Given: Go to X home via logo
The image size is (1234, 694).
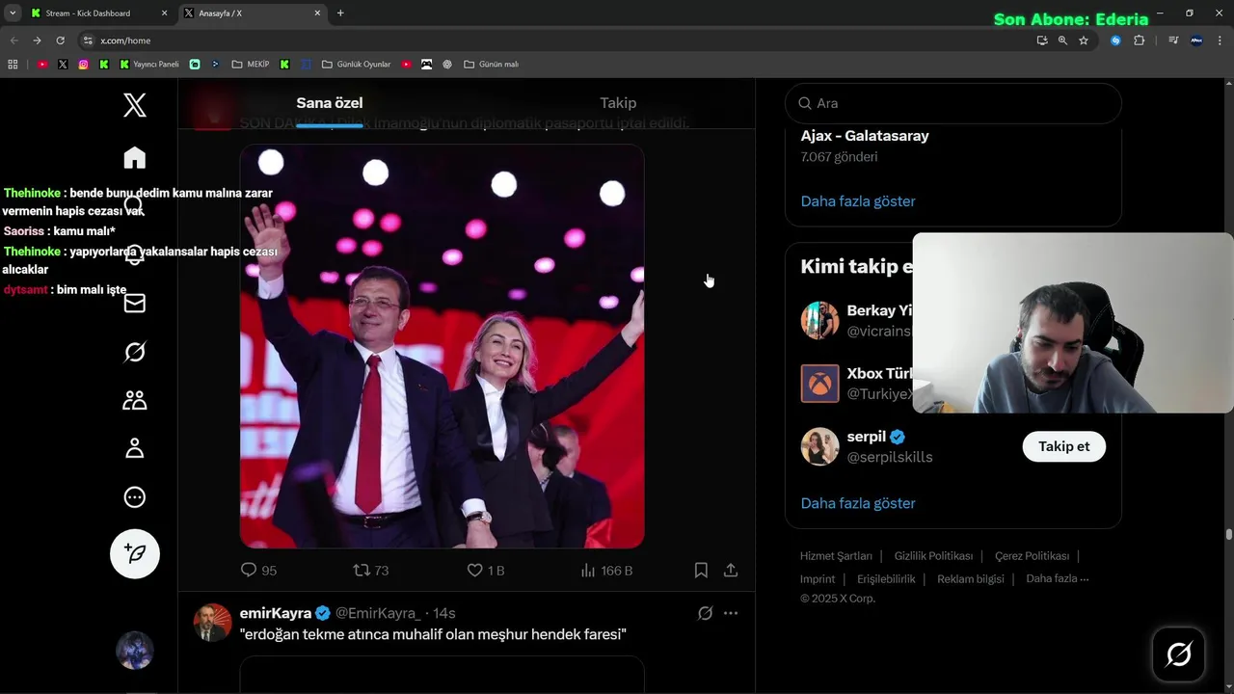Looking at the screenshot, I should [x=135, y=105].
